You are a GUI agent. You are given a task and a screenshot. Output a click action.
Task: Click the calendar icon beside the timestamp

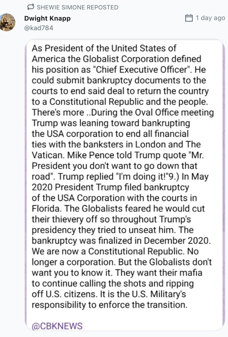(x=189, y=18)
